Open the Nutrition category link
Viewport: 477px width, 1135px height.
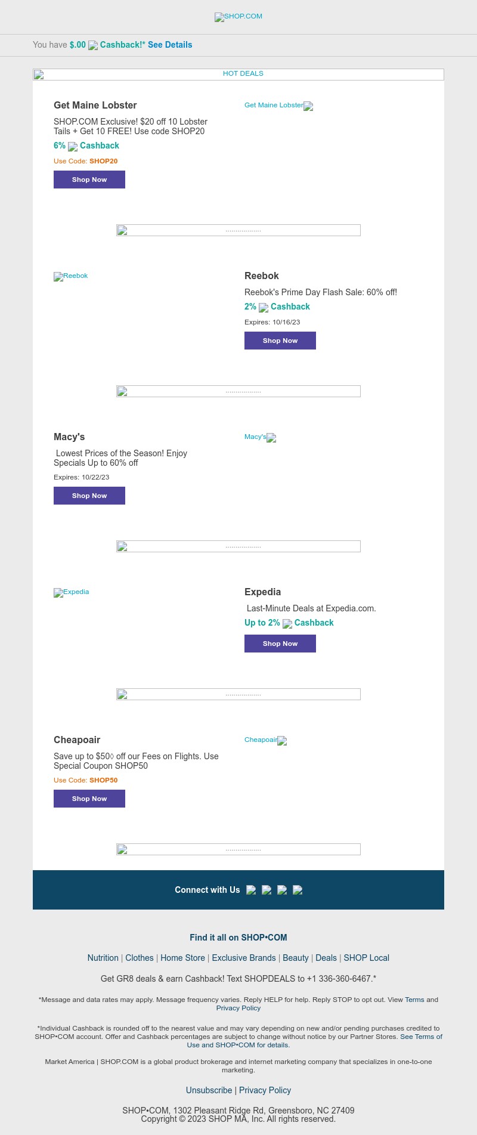(x=103, y=958)
